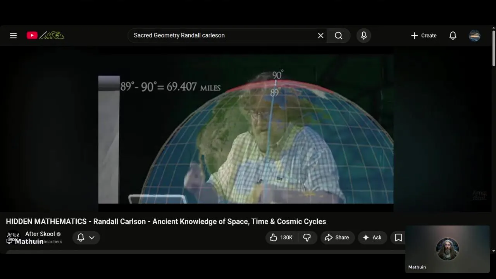The height and width of the screenshot is (279, 496).
Task: Open the hamburger guide menu
Action: click(x=13, y=36)
